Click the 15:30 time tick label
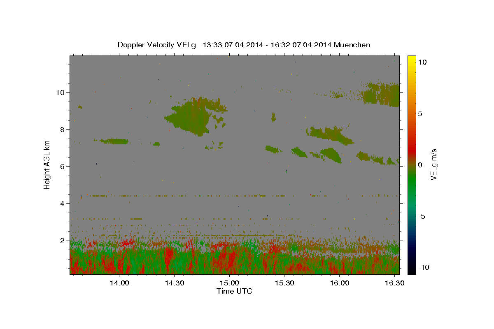The width and height of the screenshot is (494, 329). 284,283
